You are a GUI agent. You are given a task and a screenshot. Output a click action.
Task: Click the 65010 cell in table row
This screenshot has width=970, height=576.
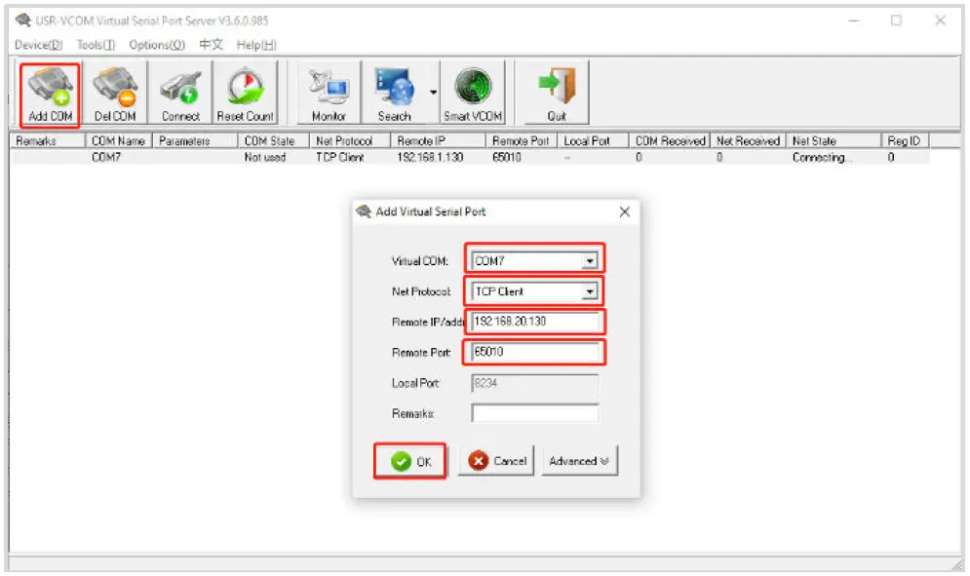(x=507, y=158)
